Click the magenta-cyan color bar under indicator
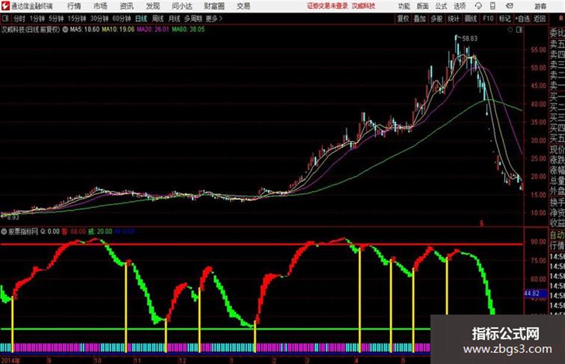The height and width of the screenshot is (364, 565). (x=215, y=348)
